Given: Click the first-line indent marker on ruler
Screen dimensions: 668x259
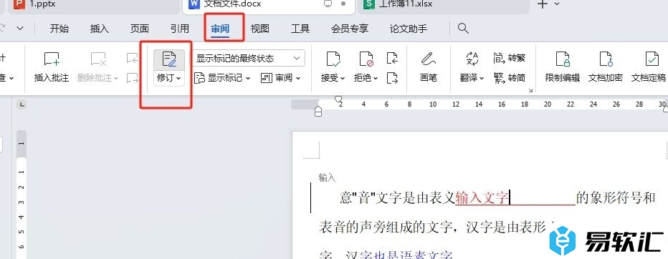Looking at the screenshot, I should point(338,99).
